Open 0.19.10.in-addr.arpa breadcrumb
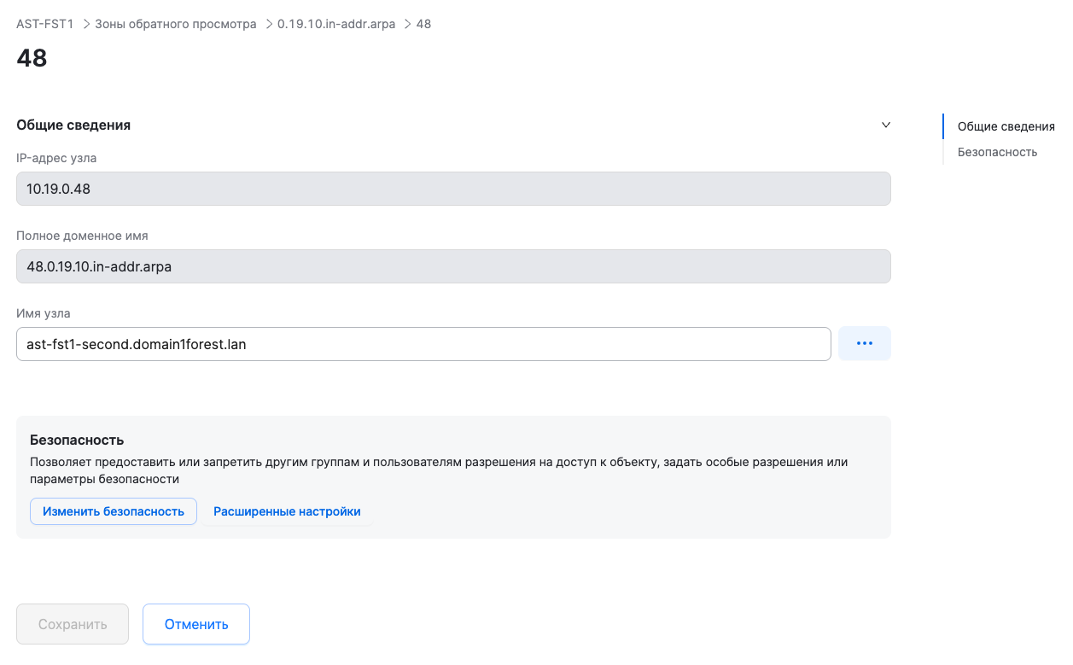 pos(336,24)
